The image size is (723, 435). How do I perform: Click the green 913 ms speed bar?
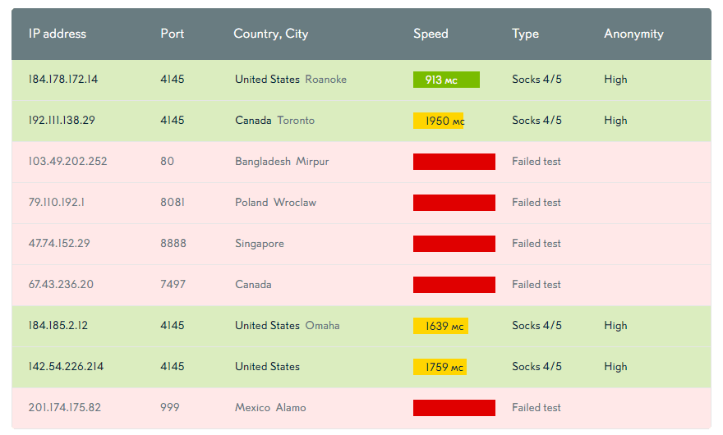[446, 80]
